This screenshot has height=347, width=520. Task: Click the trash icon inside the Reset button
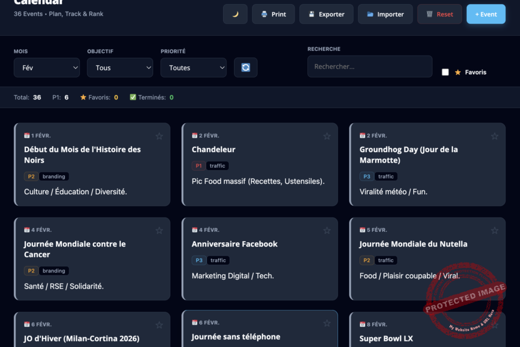coord(429,13)
